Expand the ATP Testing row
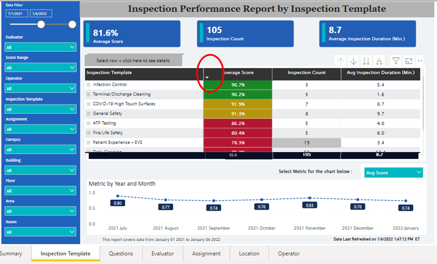 [88, 123]
